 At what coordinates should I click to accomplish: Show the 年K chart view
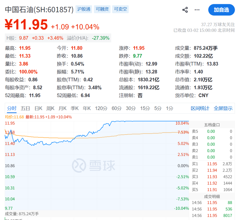[87, 108]
